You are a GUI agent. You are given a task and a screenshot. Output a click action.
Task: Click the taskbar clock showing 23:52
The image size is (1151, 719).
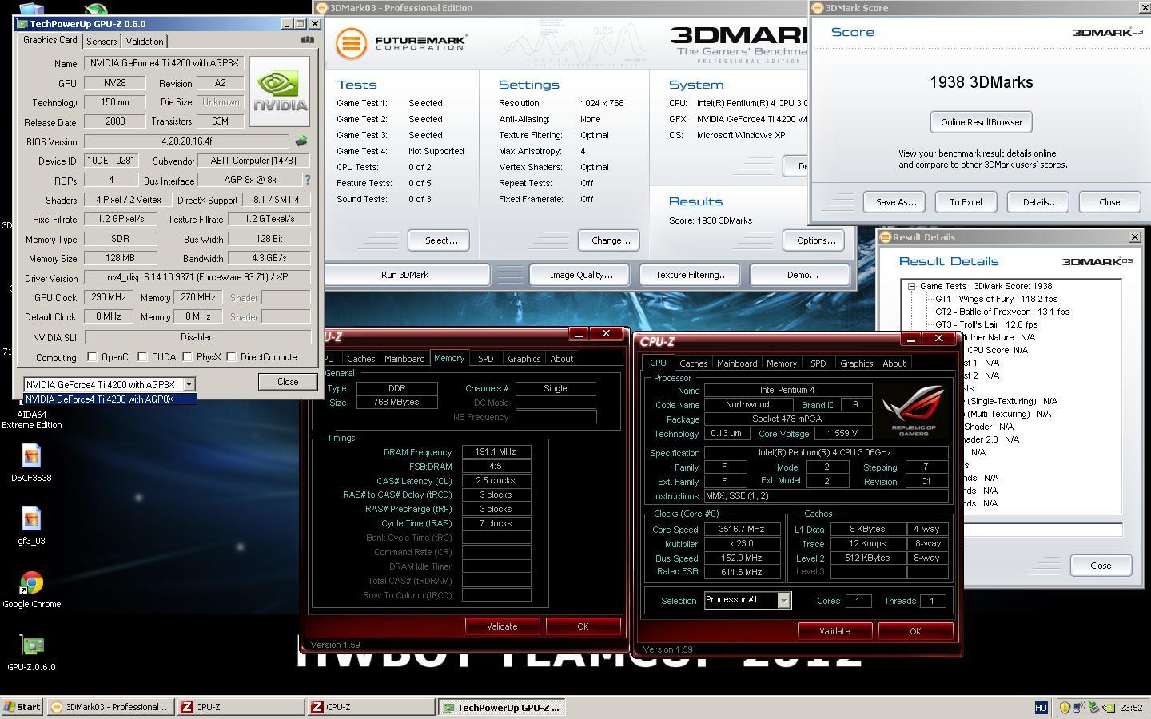point(1131,707)
